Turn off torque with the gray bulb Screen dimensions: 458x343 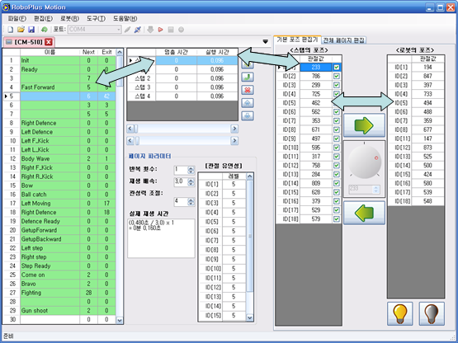point(432,314)
